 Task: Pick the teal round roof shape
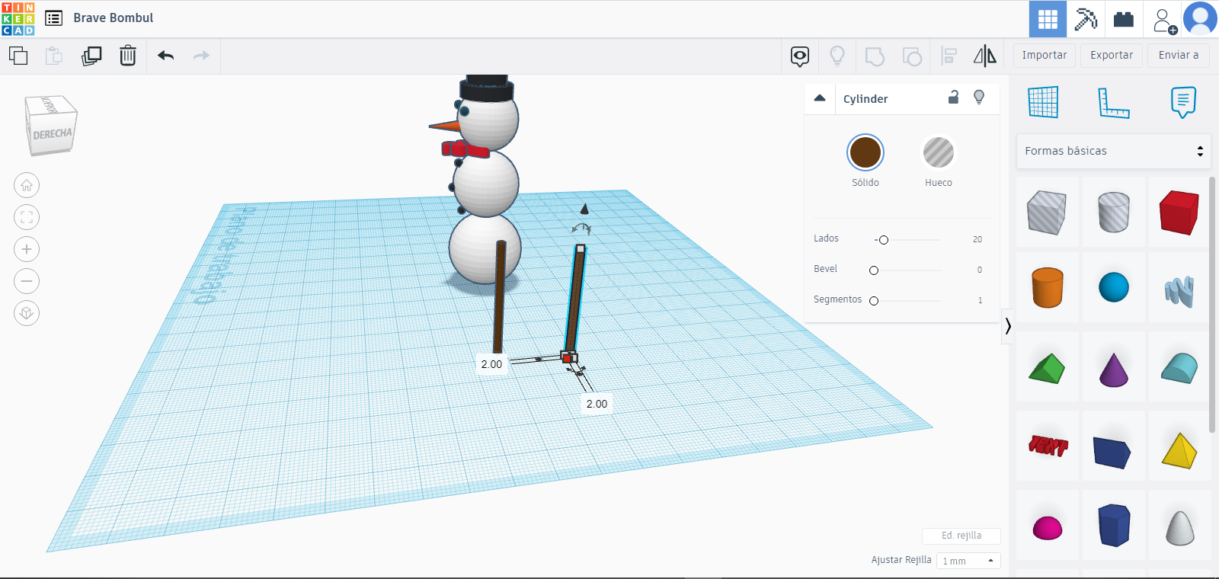[x=1179, y=368]
